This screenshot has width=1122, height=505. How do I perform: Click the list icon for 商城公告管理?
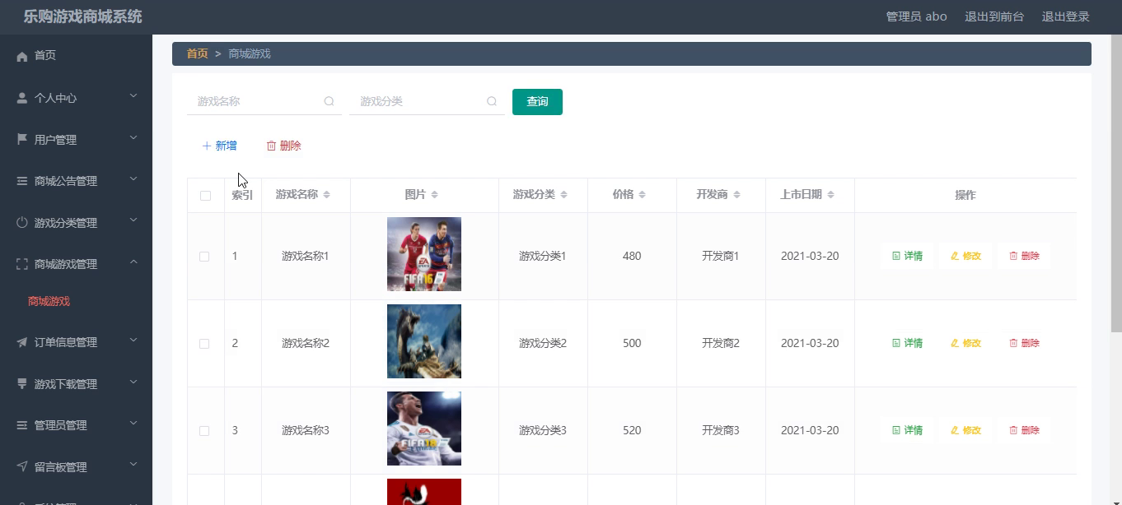(22, 181)
